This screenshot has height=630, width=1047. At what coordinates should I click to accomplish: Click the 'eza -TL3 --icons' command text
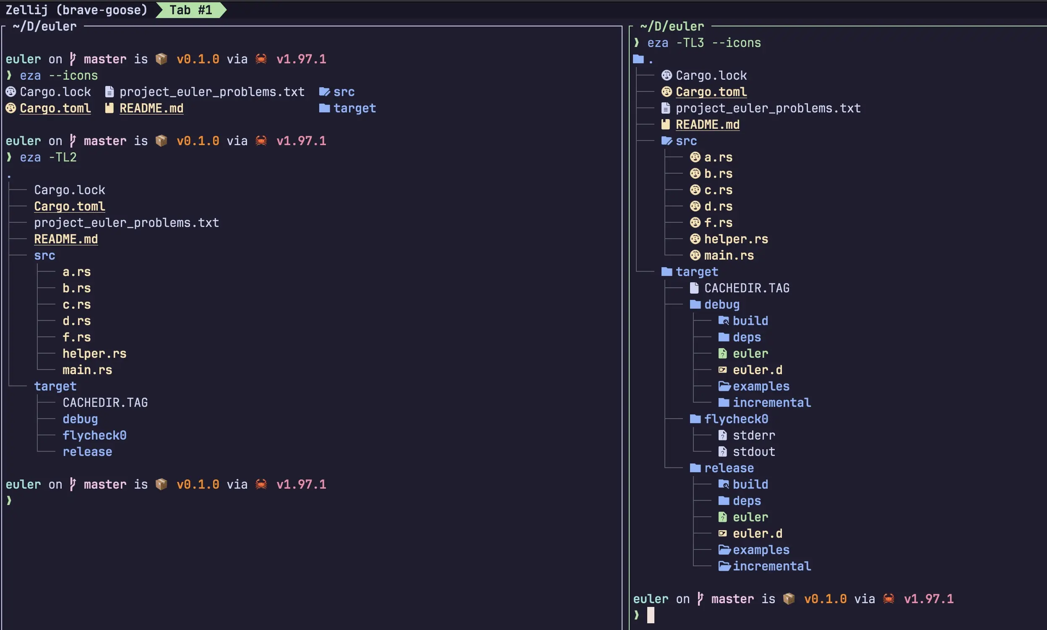point(704,43)
